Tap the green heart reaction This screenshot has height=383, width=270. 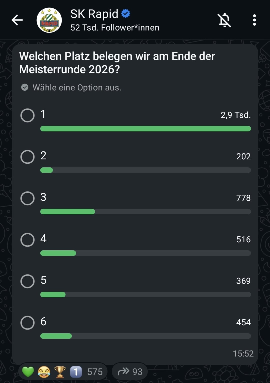(28, 372)
